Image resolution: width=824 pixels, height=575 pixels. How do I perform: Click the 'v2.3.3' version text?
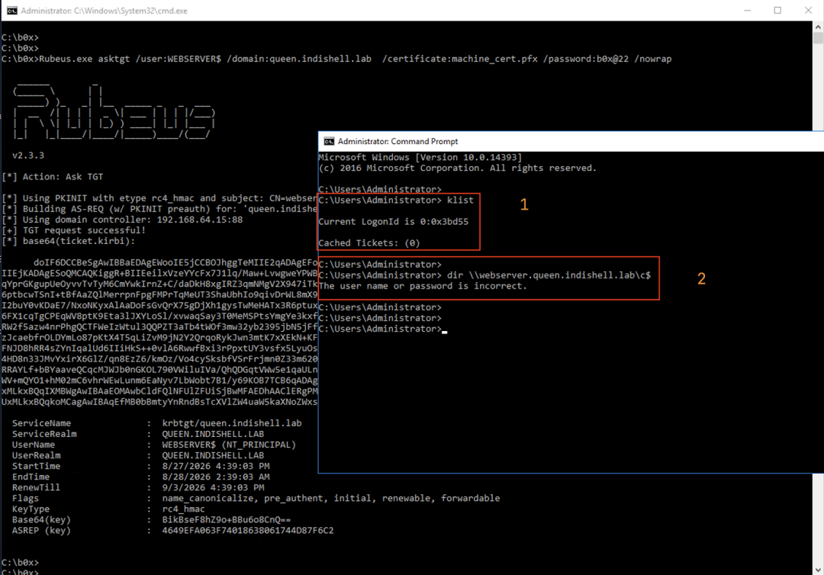[x=28, y=156]
